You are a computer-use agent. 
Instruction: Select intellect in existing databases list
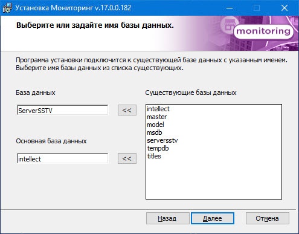point(158,109)
